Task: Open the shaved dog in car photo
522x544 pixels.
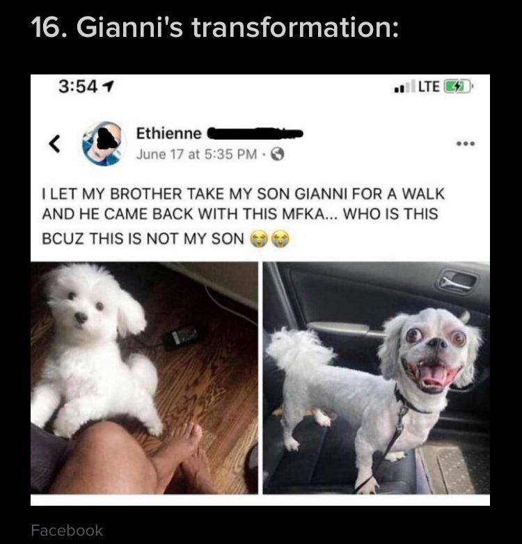Action: coord(377,378)
